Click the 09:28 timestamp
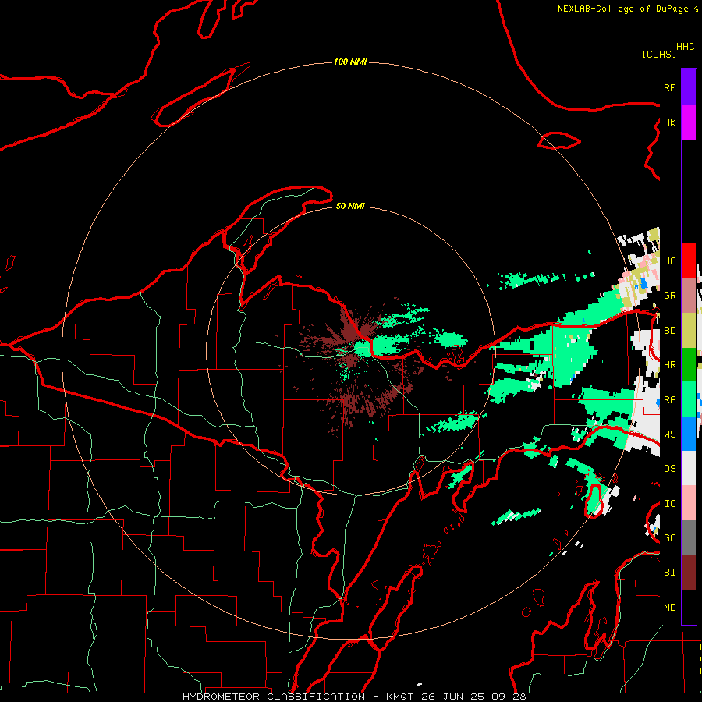The width and height of the screenshot is (702, 702). (509, 697)
